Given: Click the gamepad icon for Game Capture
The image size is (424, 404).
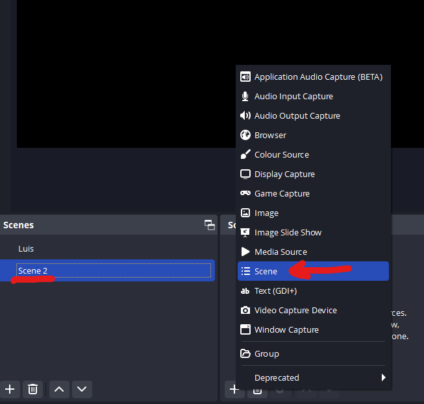Looking at the screenshot, I should click(245, 193).
